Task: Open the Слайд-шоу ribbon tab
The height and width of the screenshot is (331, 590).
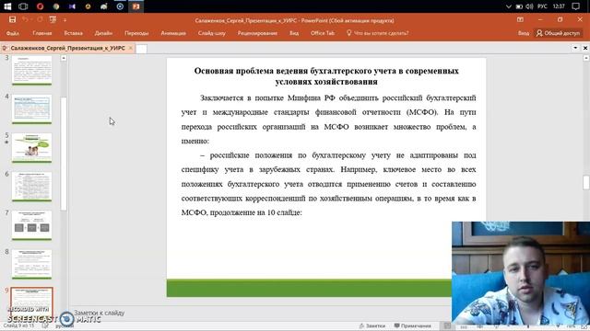Action: click(211, 33)
